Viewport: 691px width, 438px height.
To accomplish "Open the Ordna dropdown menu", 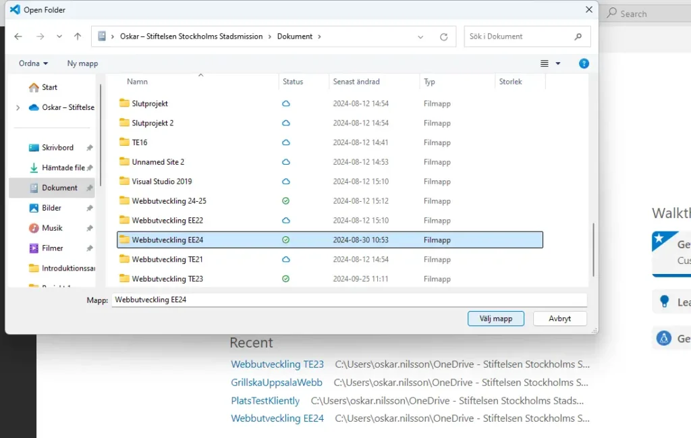I will (x=33, y=63).
